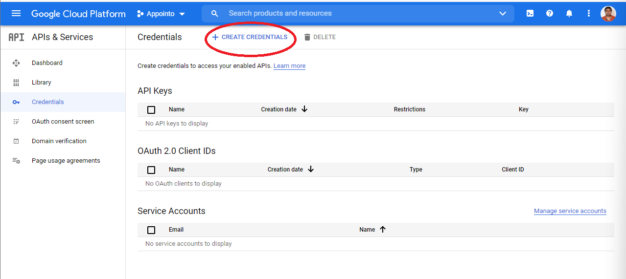Click the API Keys heading
Viewport: 626px width, 279px height.
click(x=155, y=91)
